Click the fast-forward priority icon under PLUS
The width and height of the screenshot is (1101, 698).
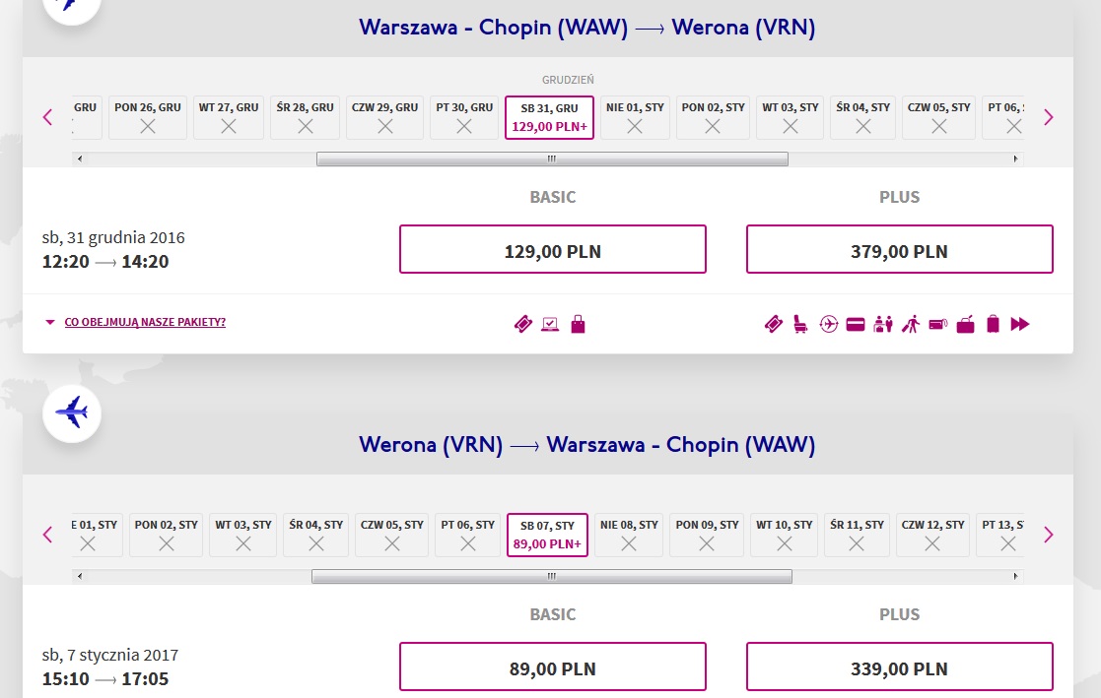pyautogui.click(x=1019, y=324)
